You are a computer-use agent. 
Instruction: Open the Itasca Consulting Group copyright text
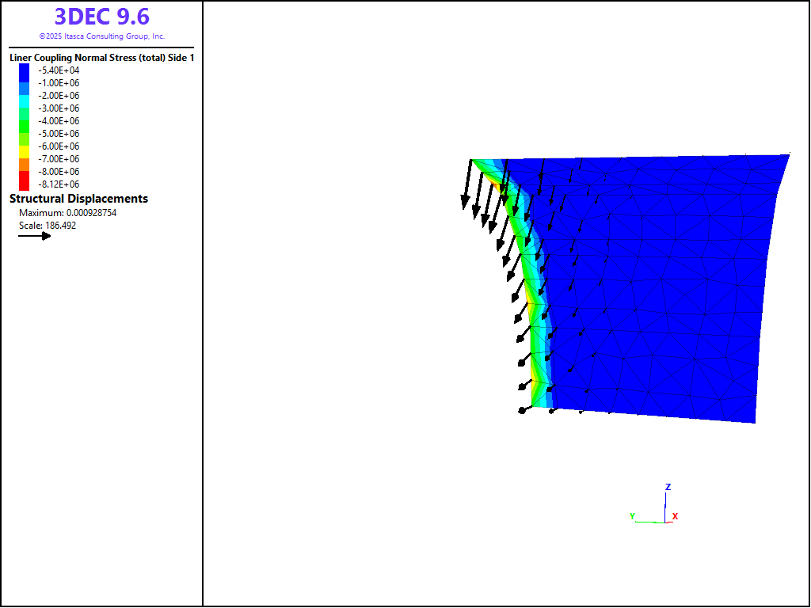point(101,36)
